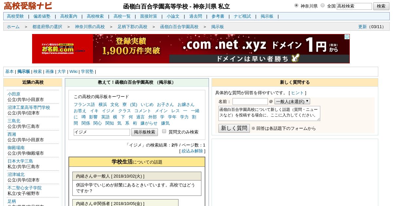Click the ヒント link

tap(297, 93)
